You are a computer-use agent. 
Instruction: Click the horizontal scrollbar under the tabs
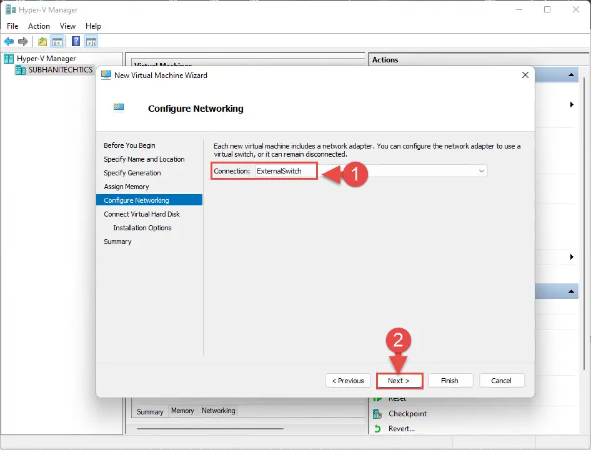point(210,429)
